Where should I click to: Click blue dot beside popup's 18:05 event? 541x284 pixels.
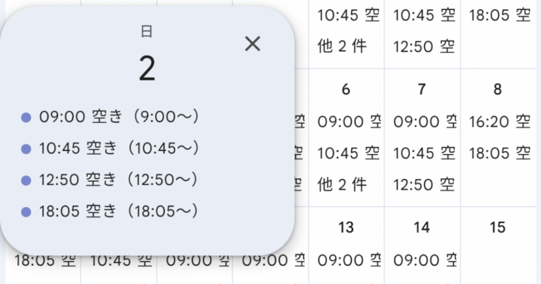[26, 212]
